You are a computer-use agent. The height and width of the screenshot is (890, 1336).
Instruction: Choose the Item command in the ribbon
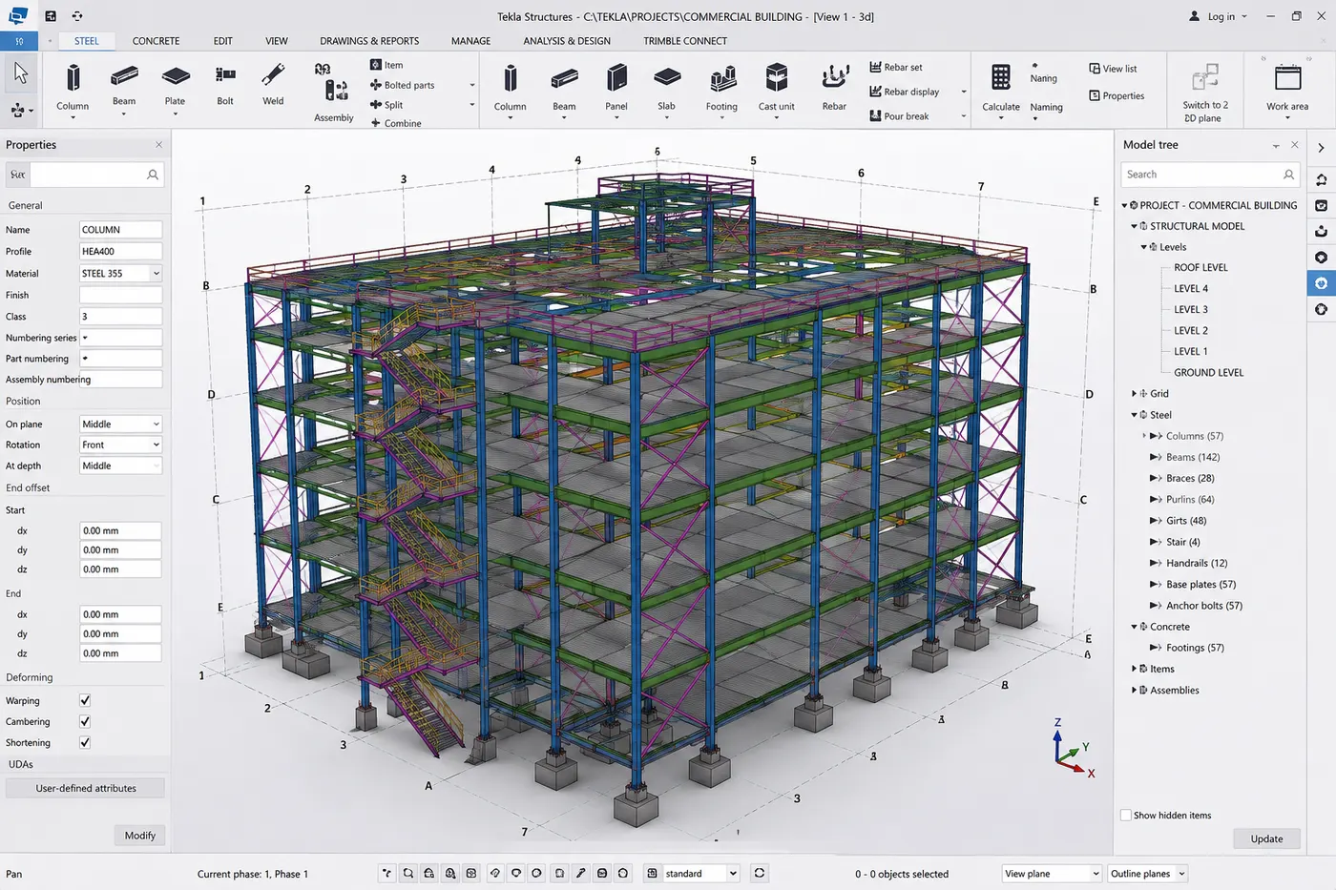coord(386,65)
